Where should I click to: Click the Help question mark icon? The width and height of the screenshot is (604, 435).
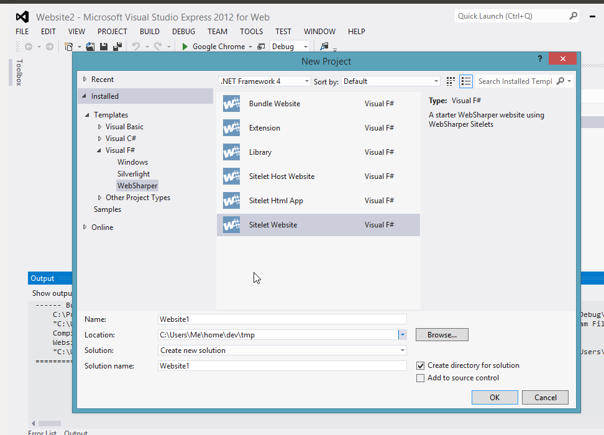pos(539,58)
